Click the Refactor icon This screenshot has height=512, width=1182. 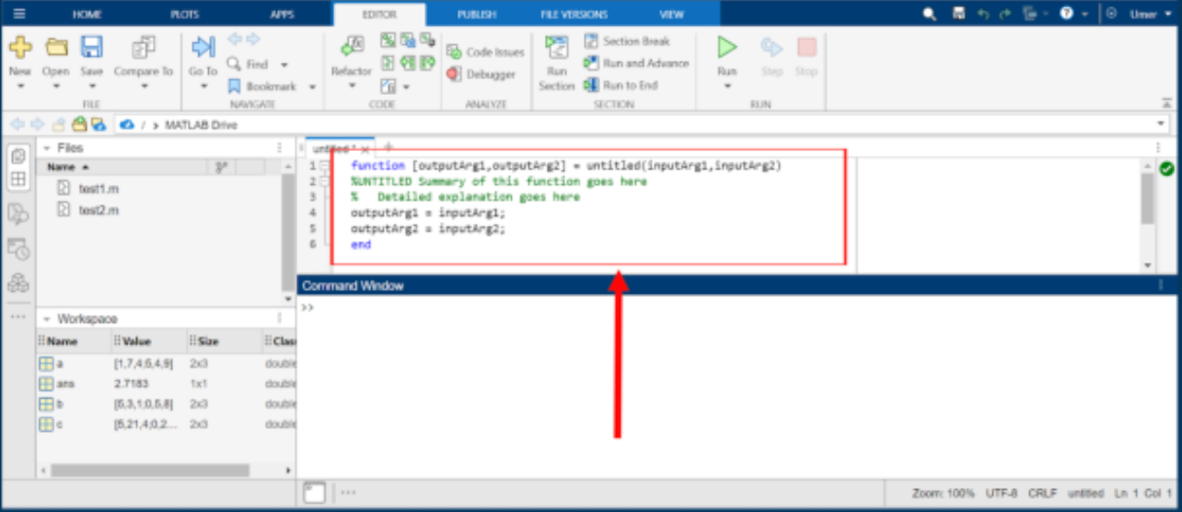[x=351, y=47]
